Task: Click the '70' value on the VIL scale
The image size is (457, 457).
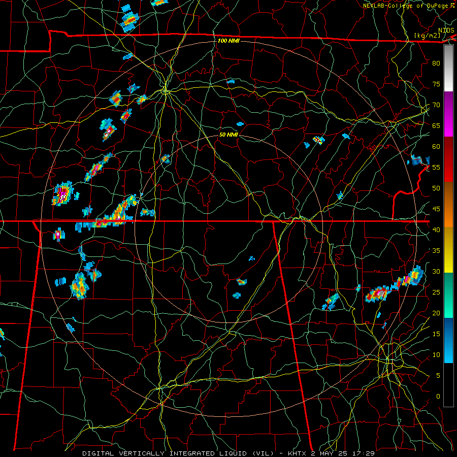Action: pos(436,105)
